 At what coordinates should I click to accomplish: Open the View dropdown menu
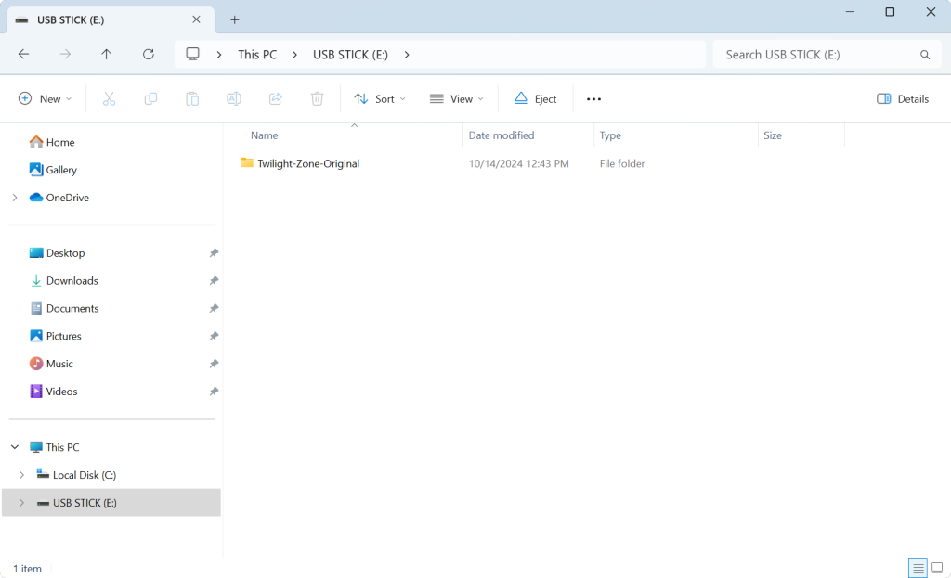pyautogui.click(x=457, y=98)
